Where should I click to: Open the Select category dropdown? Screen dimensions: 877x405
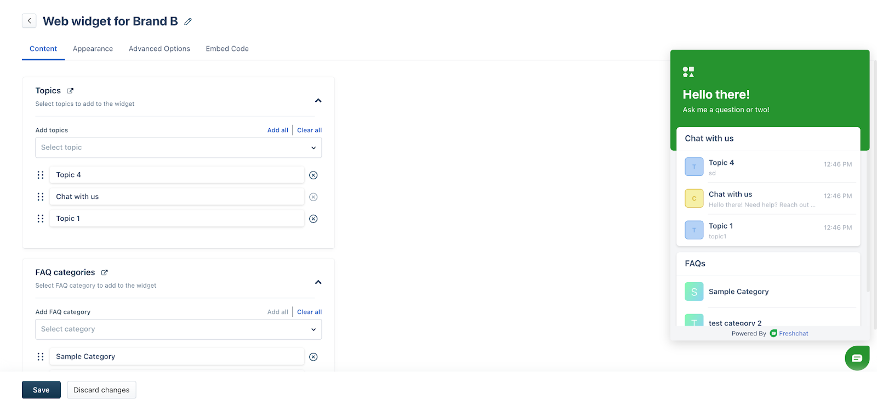(x=179, y=329)
